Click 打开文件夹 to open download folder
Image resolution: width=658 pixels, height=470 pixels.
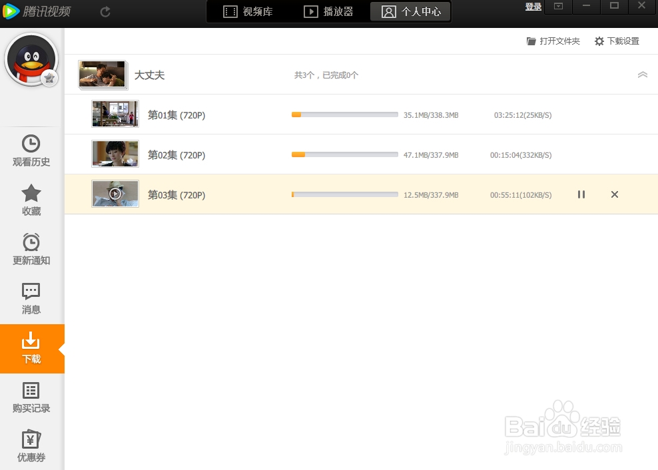(553, 41)
